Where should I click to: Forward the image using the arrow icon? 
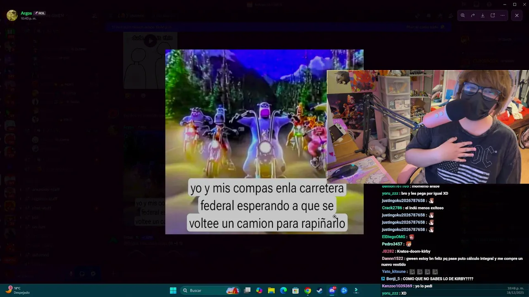click(x=472, y=15)
